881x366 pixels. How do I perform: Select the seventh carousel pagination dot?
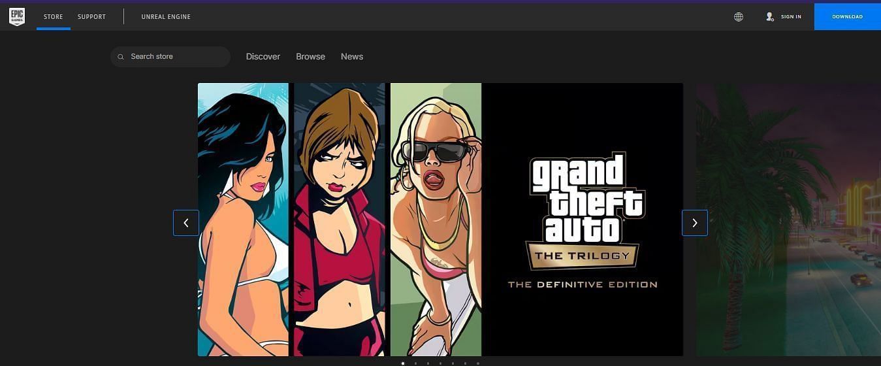click(x=478, y=363)
